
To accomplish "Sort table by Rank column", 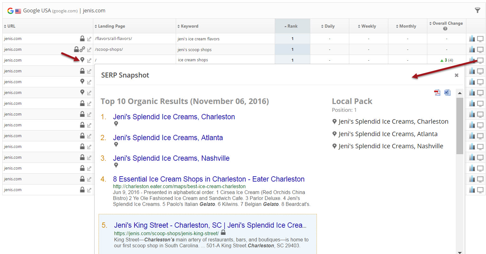I will click(292, 26).
